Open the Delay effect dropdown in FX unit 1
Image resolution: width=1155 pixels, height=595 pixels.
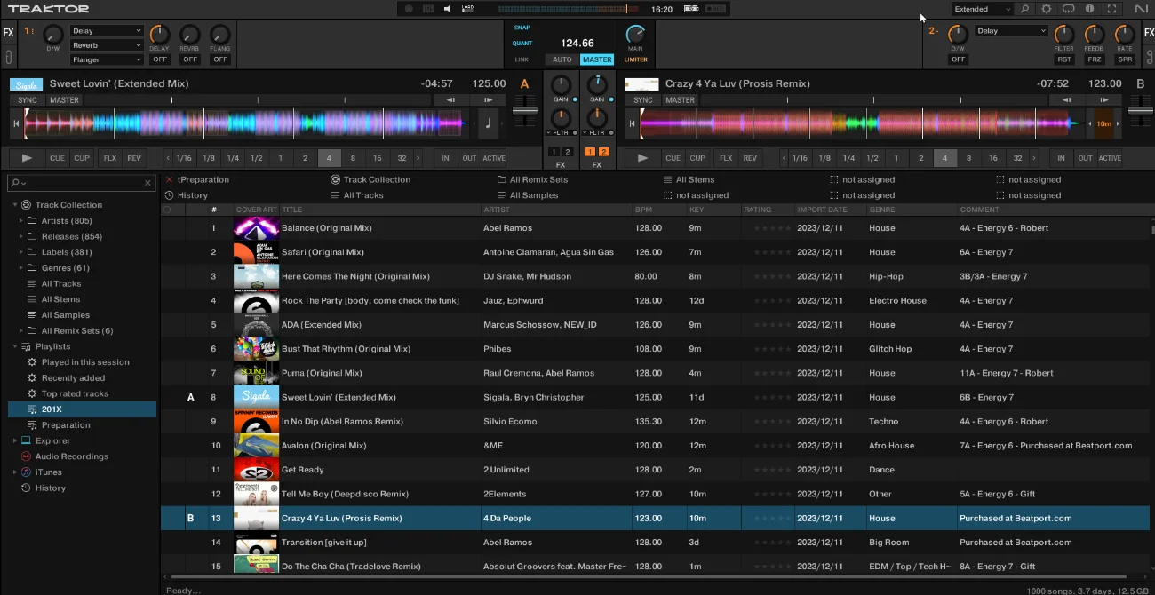pos(107,31)
